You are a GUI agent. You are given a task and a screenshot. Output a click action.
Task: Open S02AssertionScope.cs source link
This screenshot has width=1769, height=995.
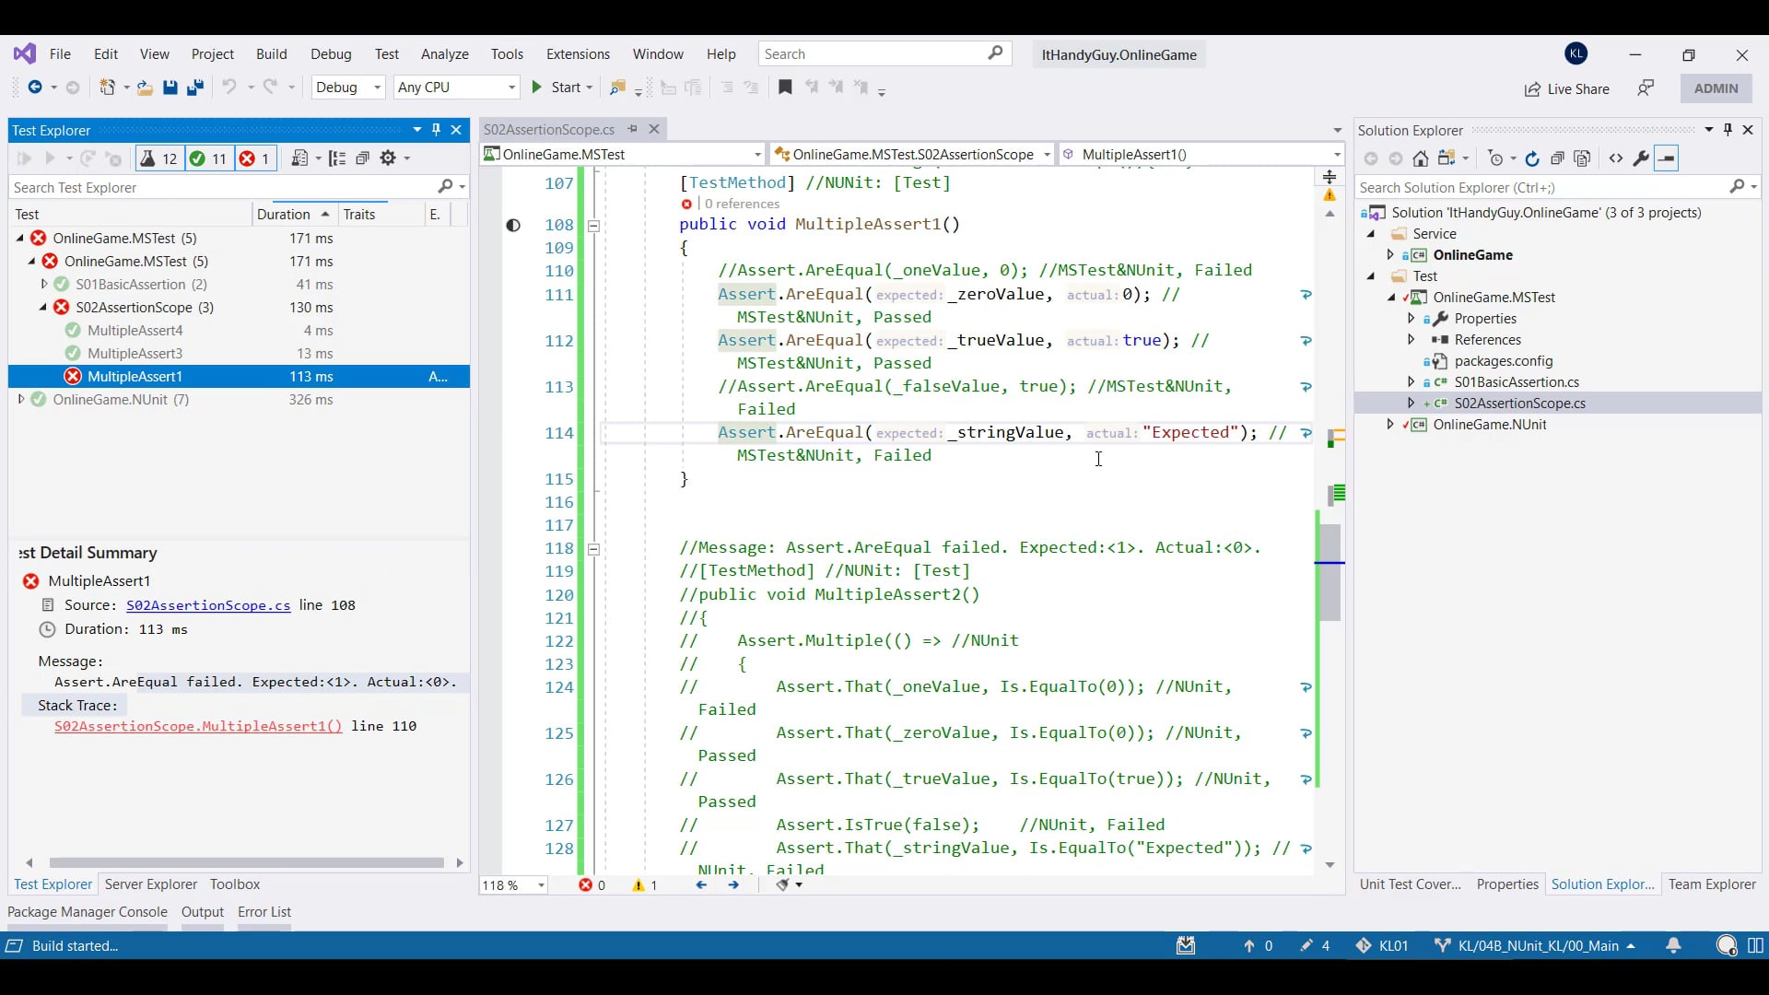208,605
